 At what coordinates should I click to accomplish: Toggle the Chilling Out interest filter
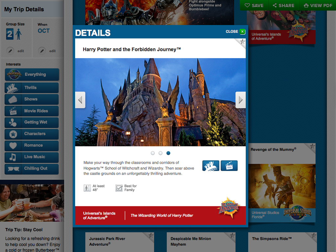click(x=32, y=168)
